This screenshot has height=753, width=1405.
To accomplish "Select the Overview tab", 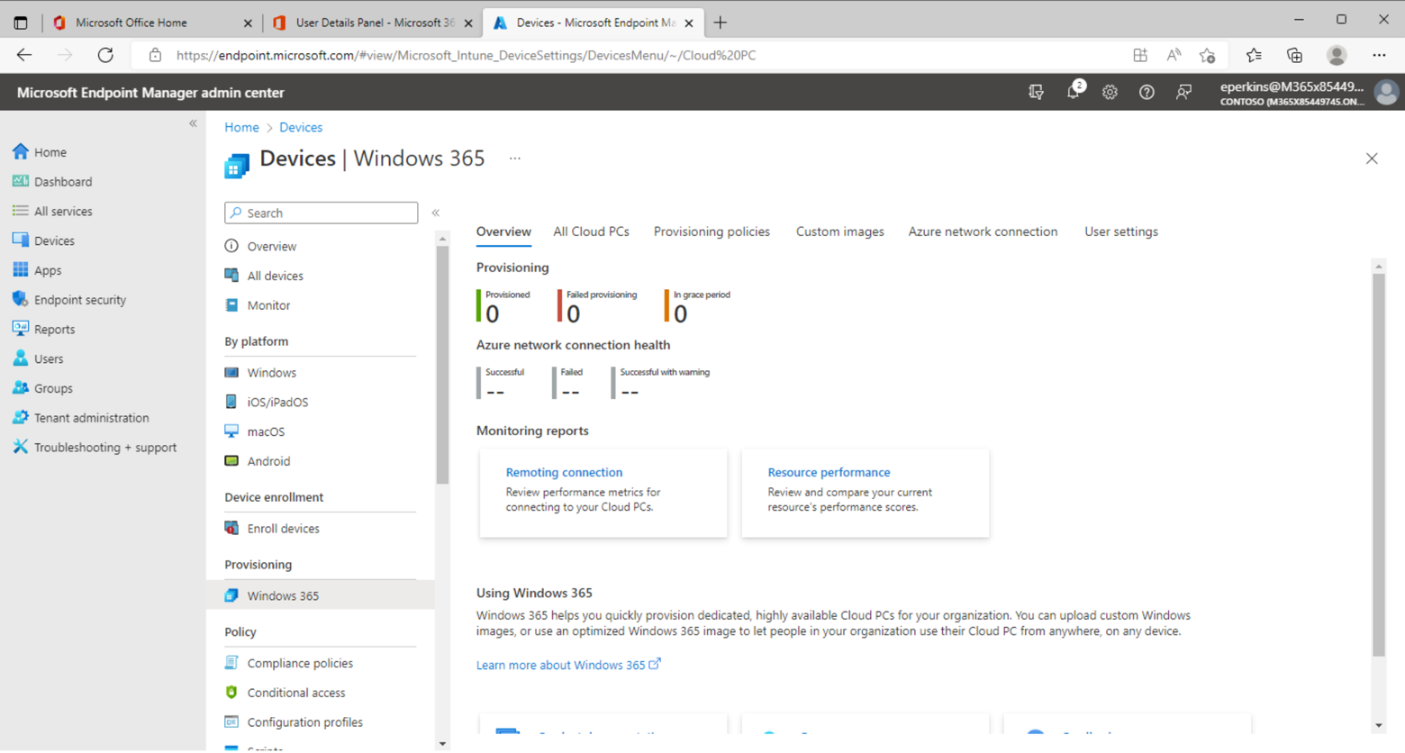I will tap(503, 231).
